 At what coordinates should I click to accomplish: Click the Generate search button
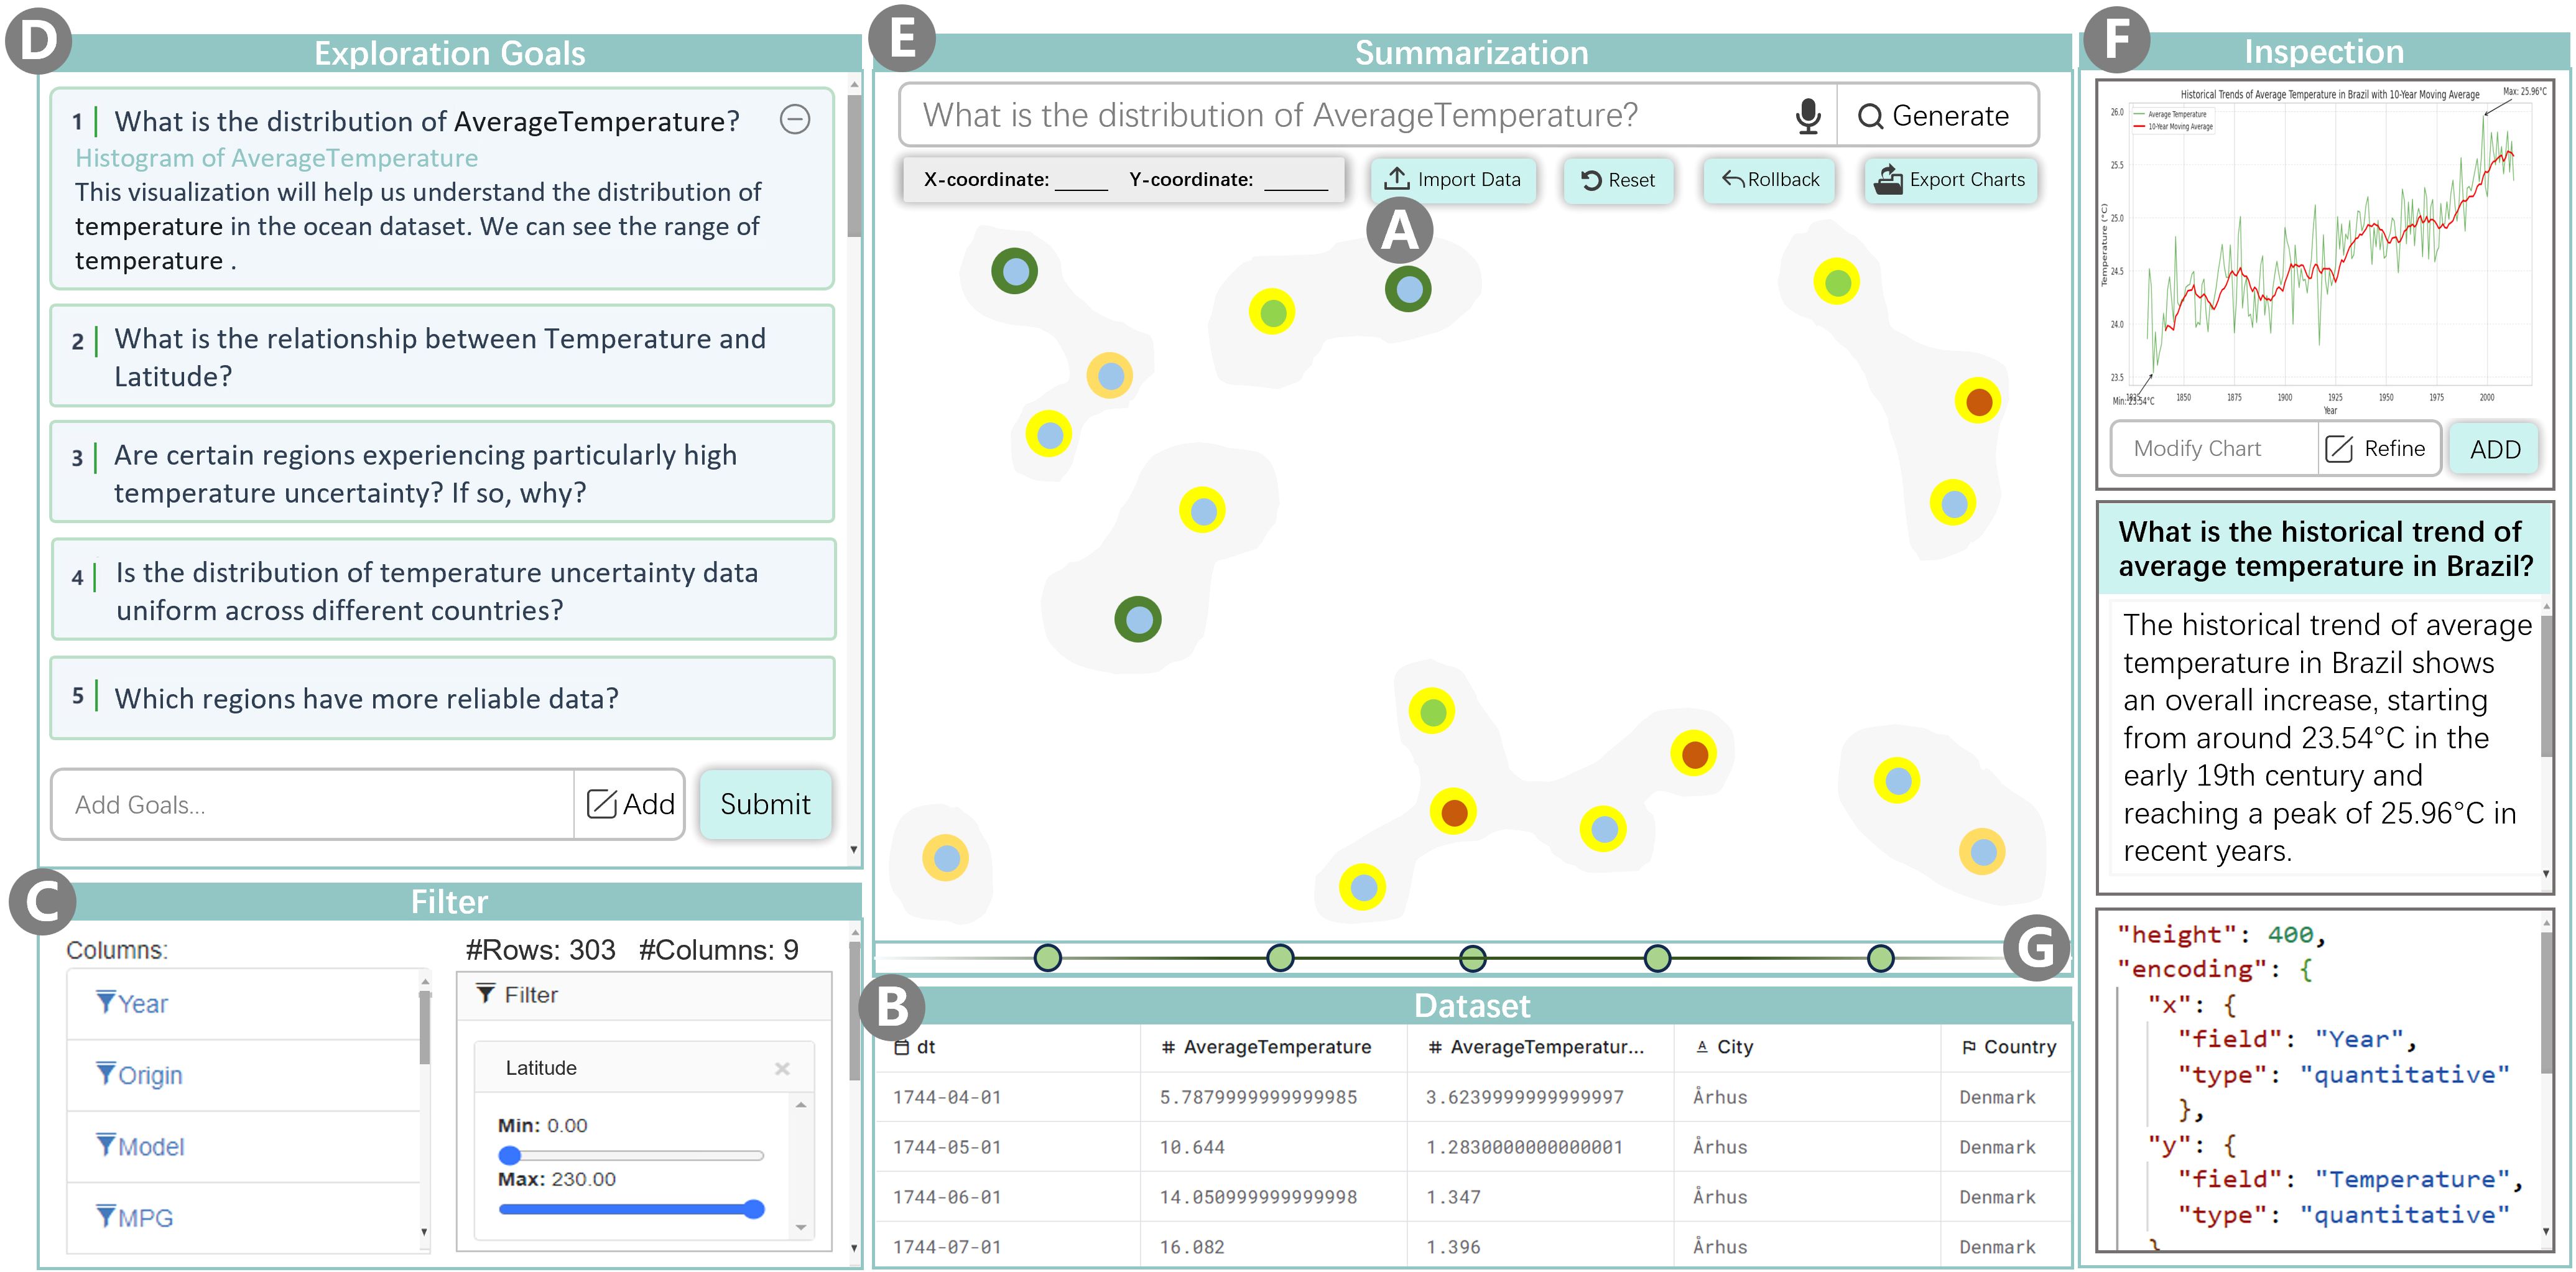[1936, 116]
